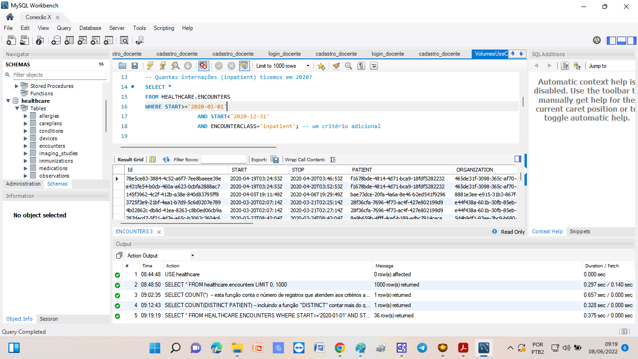Run EXPLAIN on statement under cursor

tap(175, 66)
